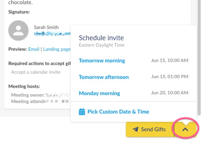Collapse schedule menu via the chevron-up arrow
Image resolution: width=201 pixels, height=141 pixels.
[x=185, y=129]
